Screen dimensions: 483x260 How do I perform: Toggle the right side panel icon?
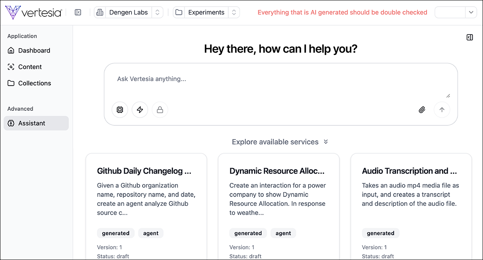pos(469,37)
